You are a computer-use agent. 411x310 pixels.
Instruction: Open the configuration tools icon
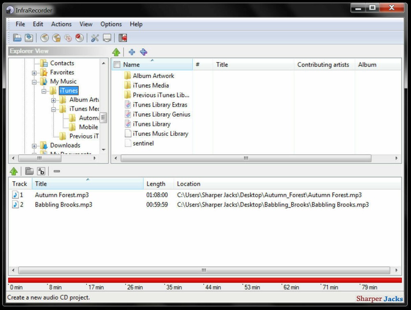95,38
